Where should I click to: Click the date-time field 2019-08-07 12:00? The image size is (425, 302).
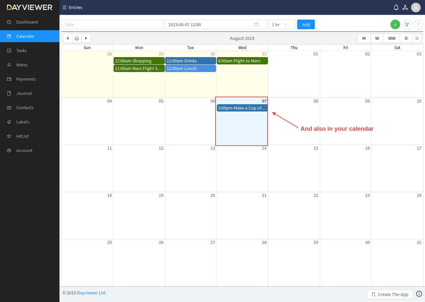[x=216, y=25]
